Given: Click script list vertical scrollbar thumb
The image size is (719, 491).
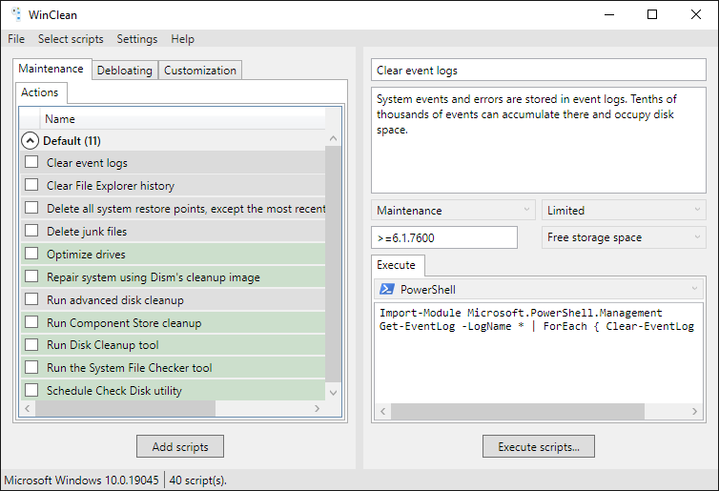Looking at the screenshot, I should pyautogui.click(x=334, y=263).
